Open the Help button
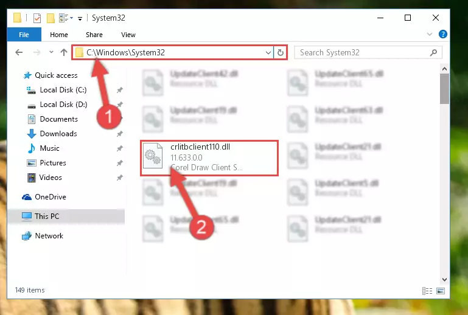The width and height of the screenshot is (468, 315). pos(443,34)
